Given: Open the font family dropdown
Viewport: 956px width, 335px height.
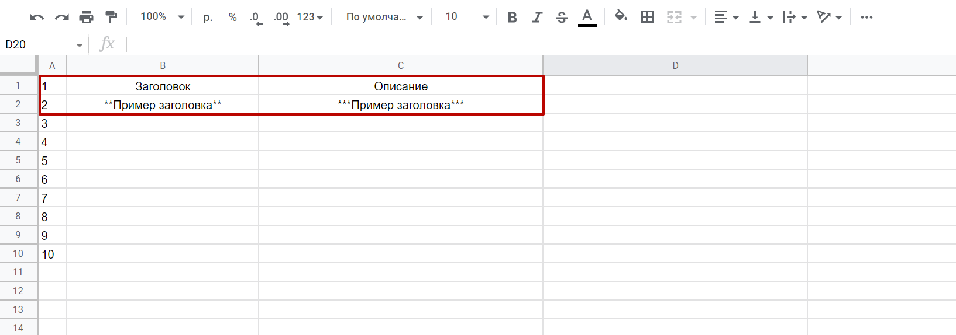Looking at the screenshot, I should (x=384, y=17).
